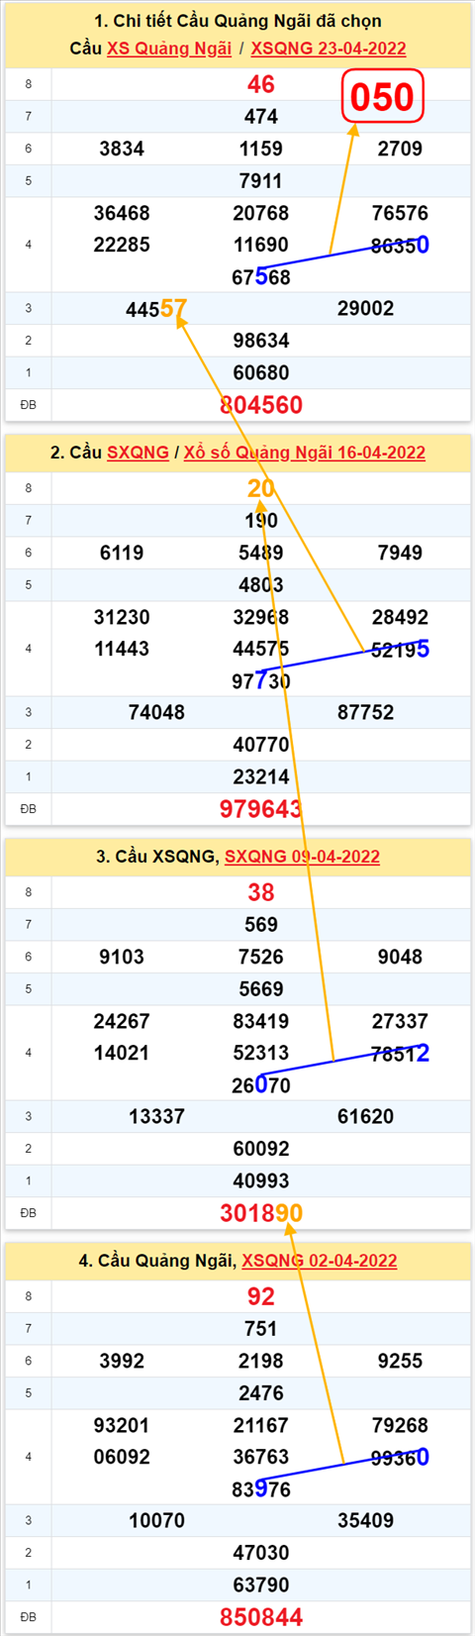Click the number 76576

(x=401, y=213)
